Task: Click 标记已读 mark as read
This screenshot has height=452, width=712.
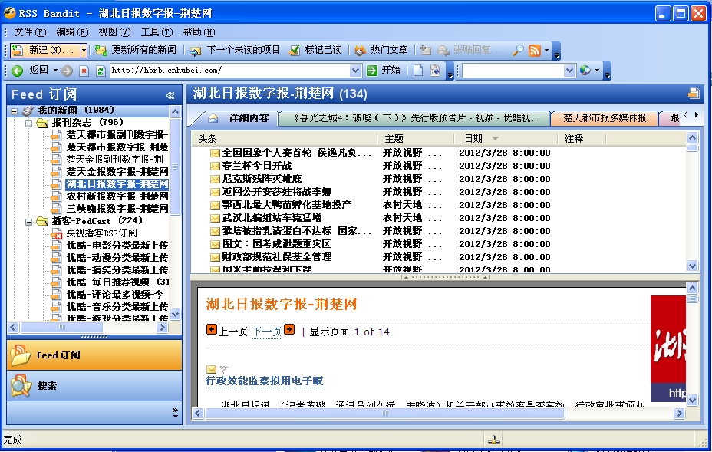Action: pos(316,50)
